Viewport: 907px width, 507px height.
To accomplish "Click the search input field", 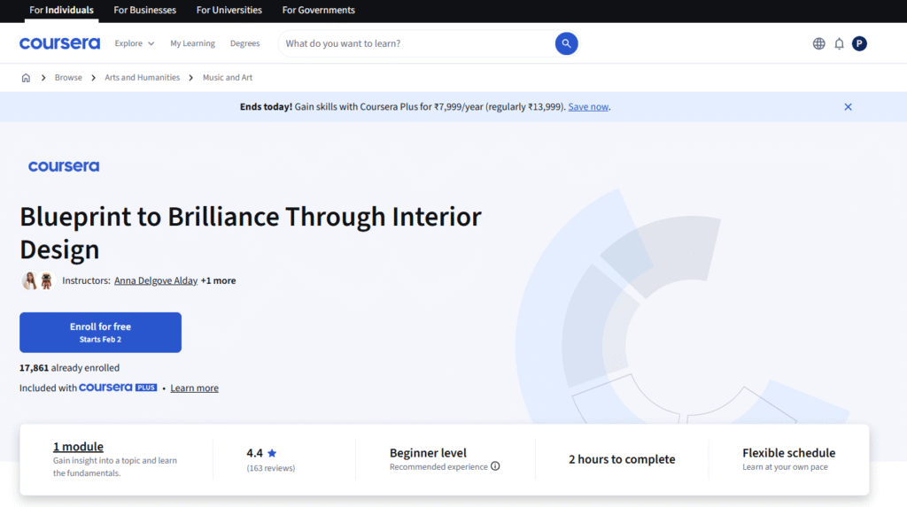I will [416, 43].
